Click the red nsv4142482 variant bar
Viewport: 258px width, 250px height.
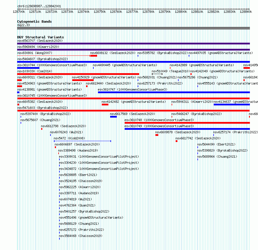click(x=105, y=105)
